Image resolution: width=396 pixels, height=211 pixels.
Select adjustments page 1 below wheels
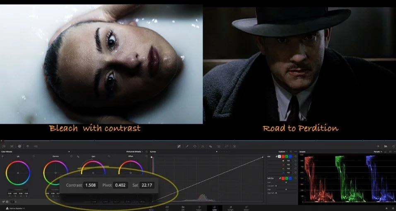point(12,202)
